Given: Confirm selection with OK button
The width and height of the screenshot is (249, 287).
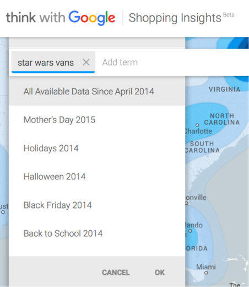Looking at the screenshot, I should point(160,273).
